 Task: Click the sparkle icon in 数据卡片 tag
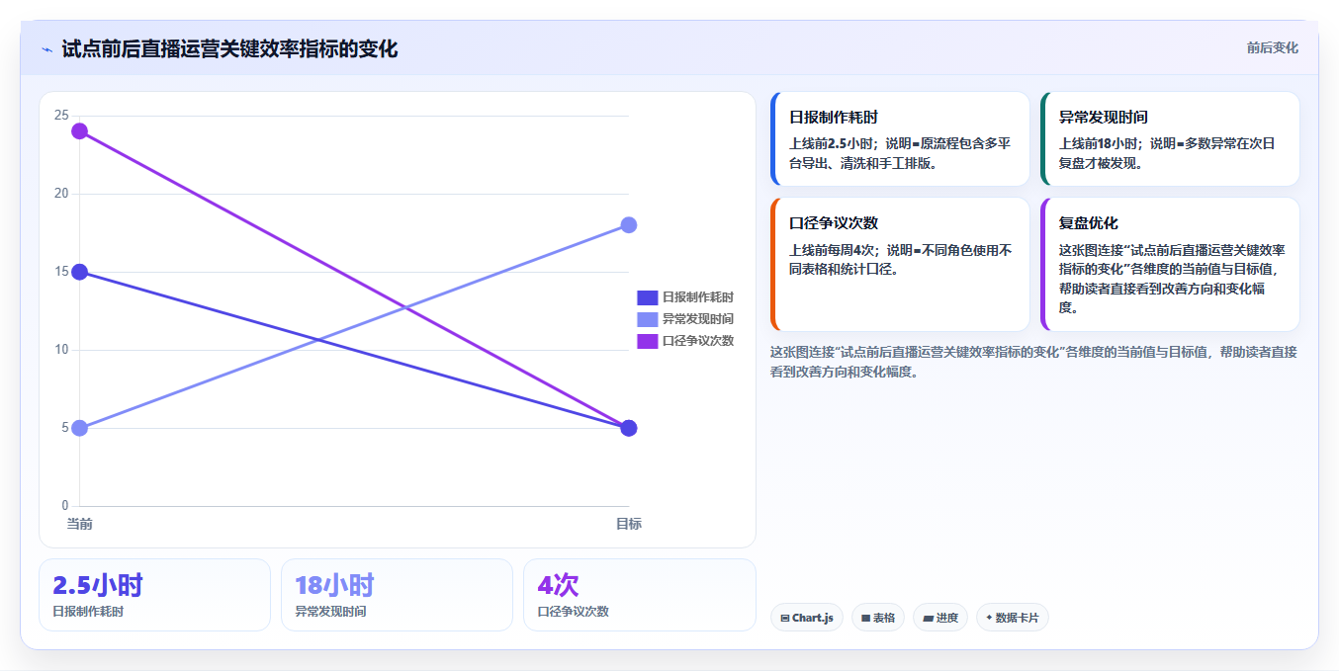(x=989, y=618)
